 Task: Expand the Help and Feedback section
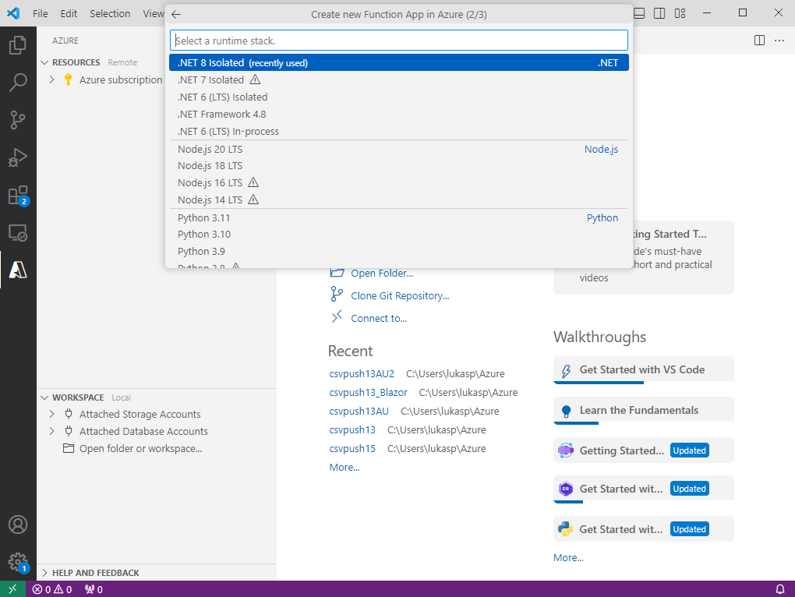45,573
